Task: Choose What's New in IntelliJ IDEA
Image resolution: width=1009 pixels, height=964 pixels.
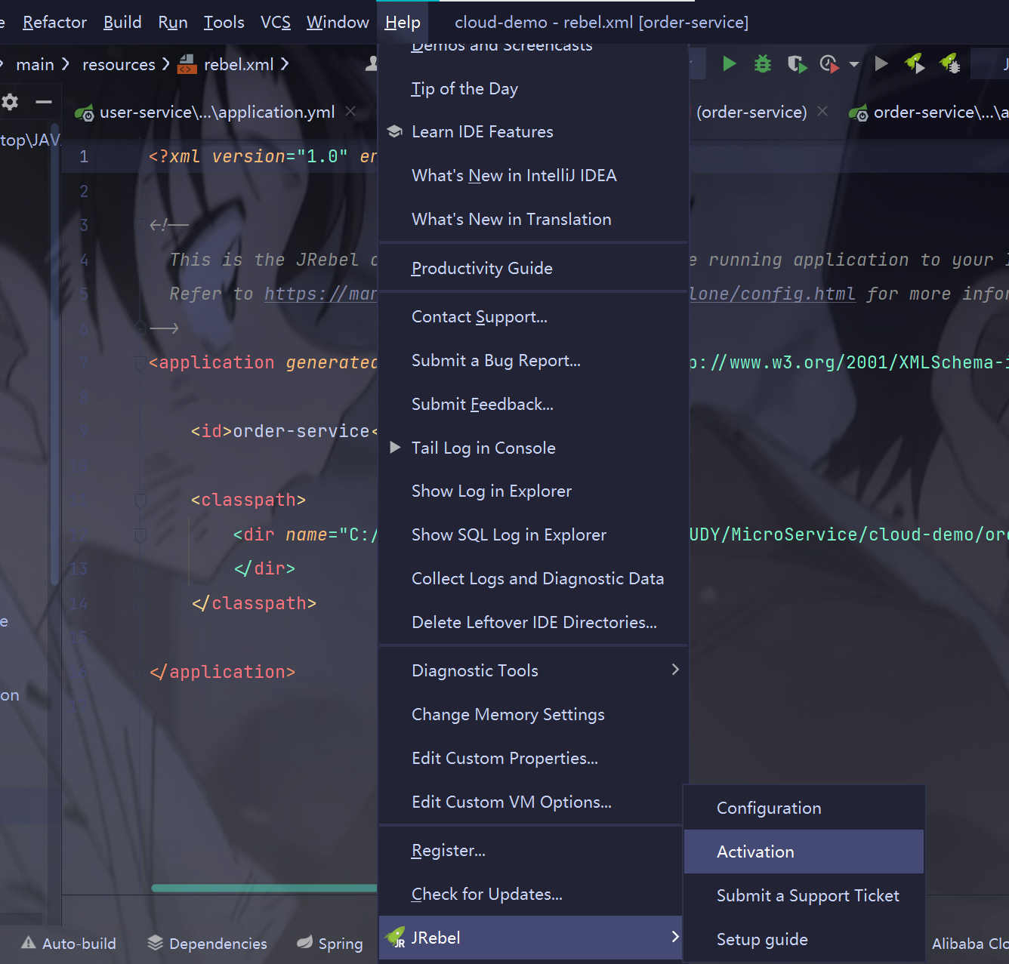Action: tap(533, 175)
